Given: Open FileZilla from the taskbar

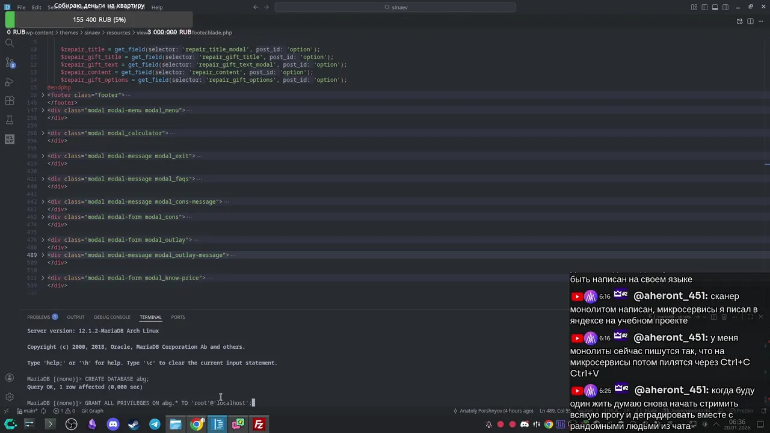Looking at the screenshot, I should (259, 425).
